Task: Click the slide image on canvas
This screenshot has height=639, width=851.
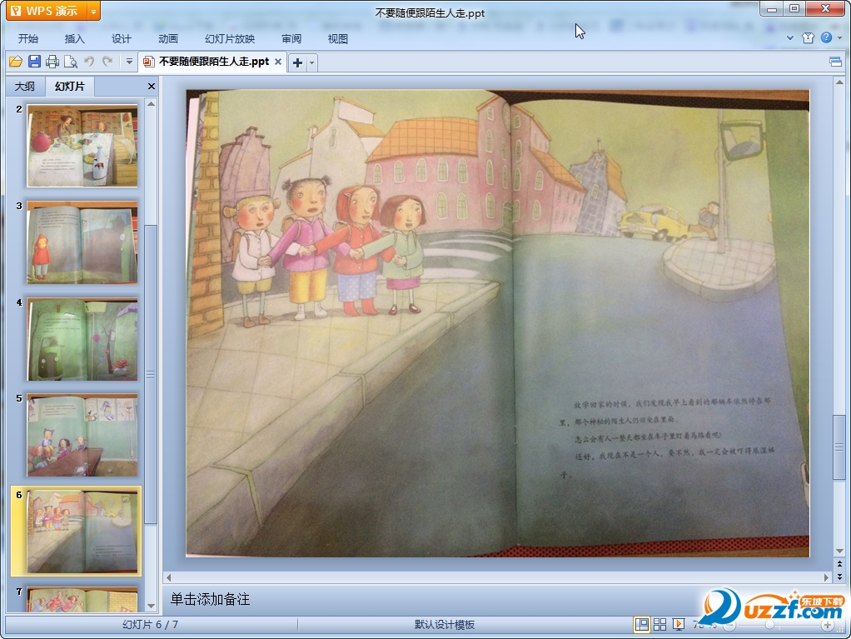Action: (498, 323)
